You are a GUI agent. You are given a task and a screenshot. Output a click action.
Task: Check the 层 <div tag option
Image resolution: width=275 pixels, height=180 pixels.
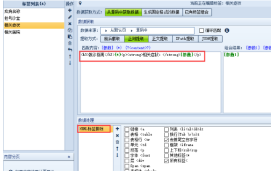(x=127, y=161)
